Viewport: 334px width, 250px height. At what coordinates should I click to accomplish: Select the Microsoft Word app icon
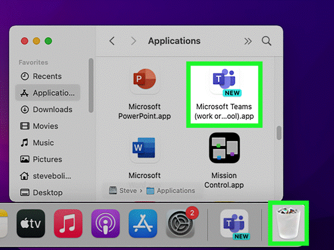pyautogui.click(x=144, y=148)
